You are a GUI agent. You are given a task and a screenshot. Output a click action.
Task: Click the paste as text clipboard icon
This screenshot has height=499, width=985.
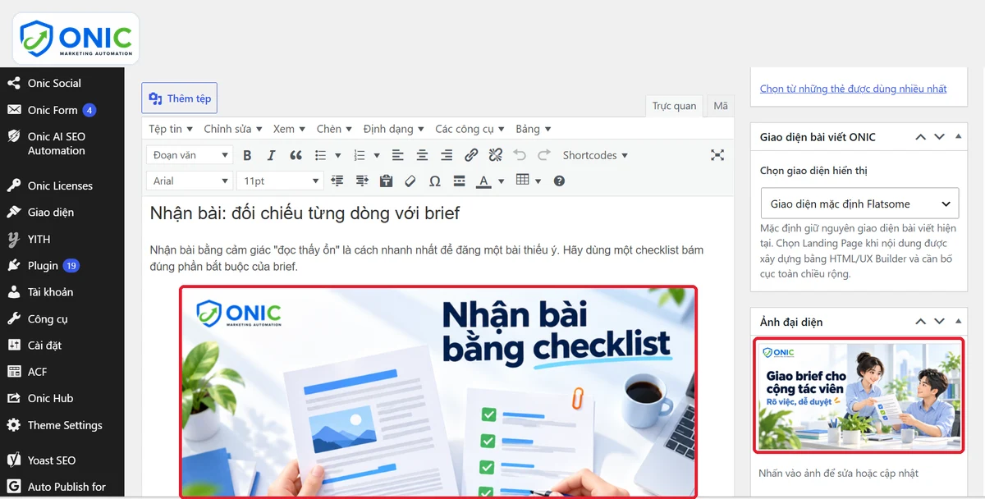click(387, 181)
